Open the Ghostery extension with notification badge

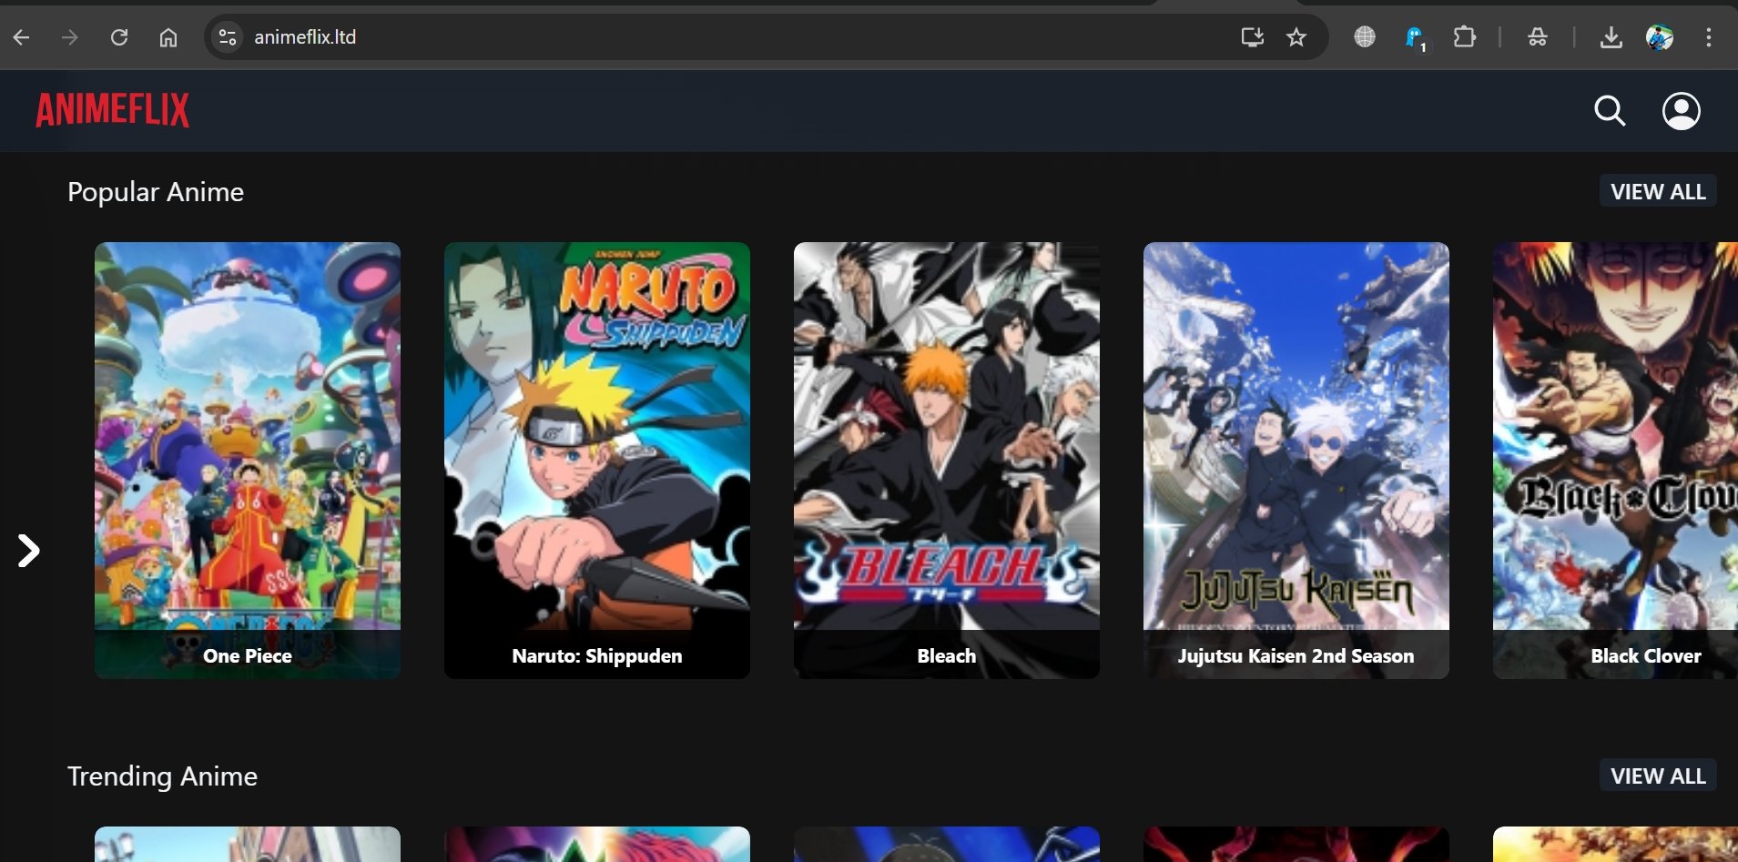1414,37
